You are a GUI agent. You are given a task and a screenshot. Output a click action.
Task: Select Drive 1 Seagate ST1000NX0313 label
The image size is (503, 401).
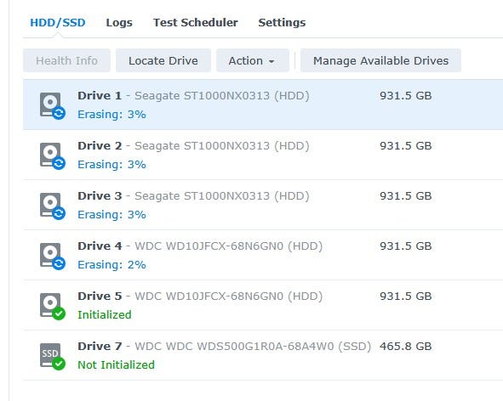point(193,95)
